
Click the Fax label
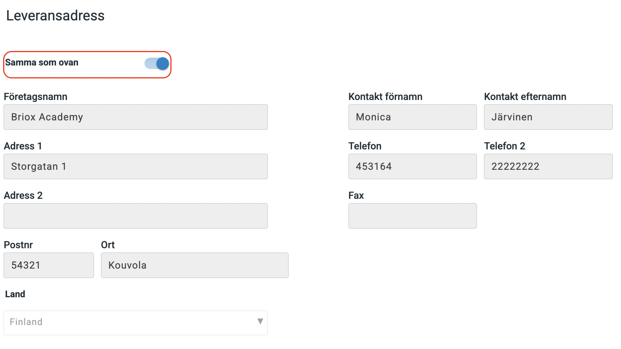click(x=356, y=195)
